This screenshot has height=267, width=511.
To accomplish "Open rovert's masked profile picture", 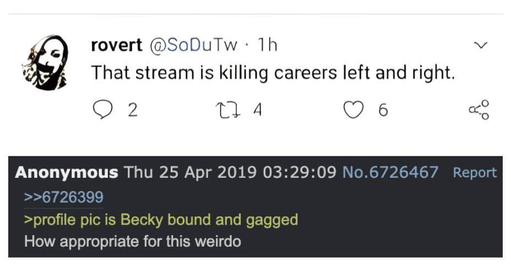I will (45, 62).
